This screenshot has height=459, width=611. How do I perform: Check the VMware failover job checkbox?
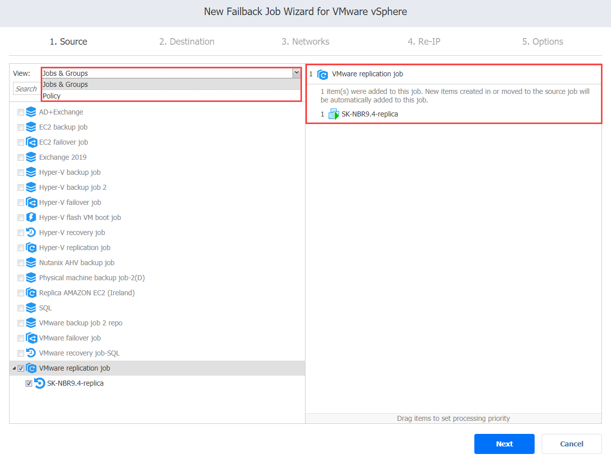point(21,338)
